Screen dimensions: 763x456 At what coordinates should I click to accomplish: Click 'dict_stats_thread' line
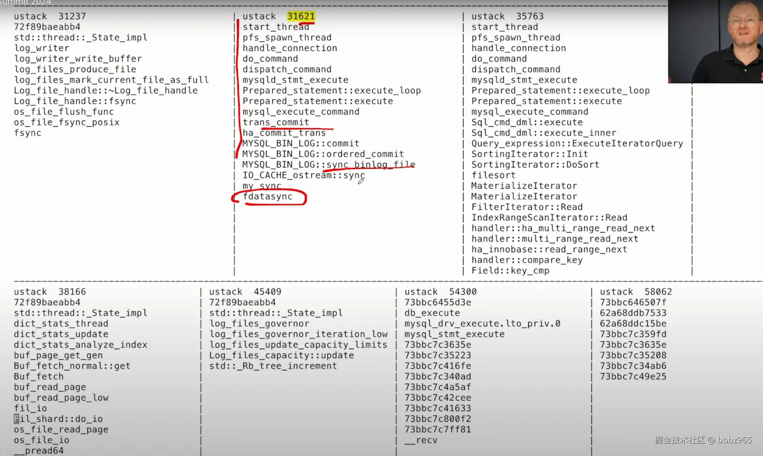point(61,324)
